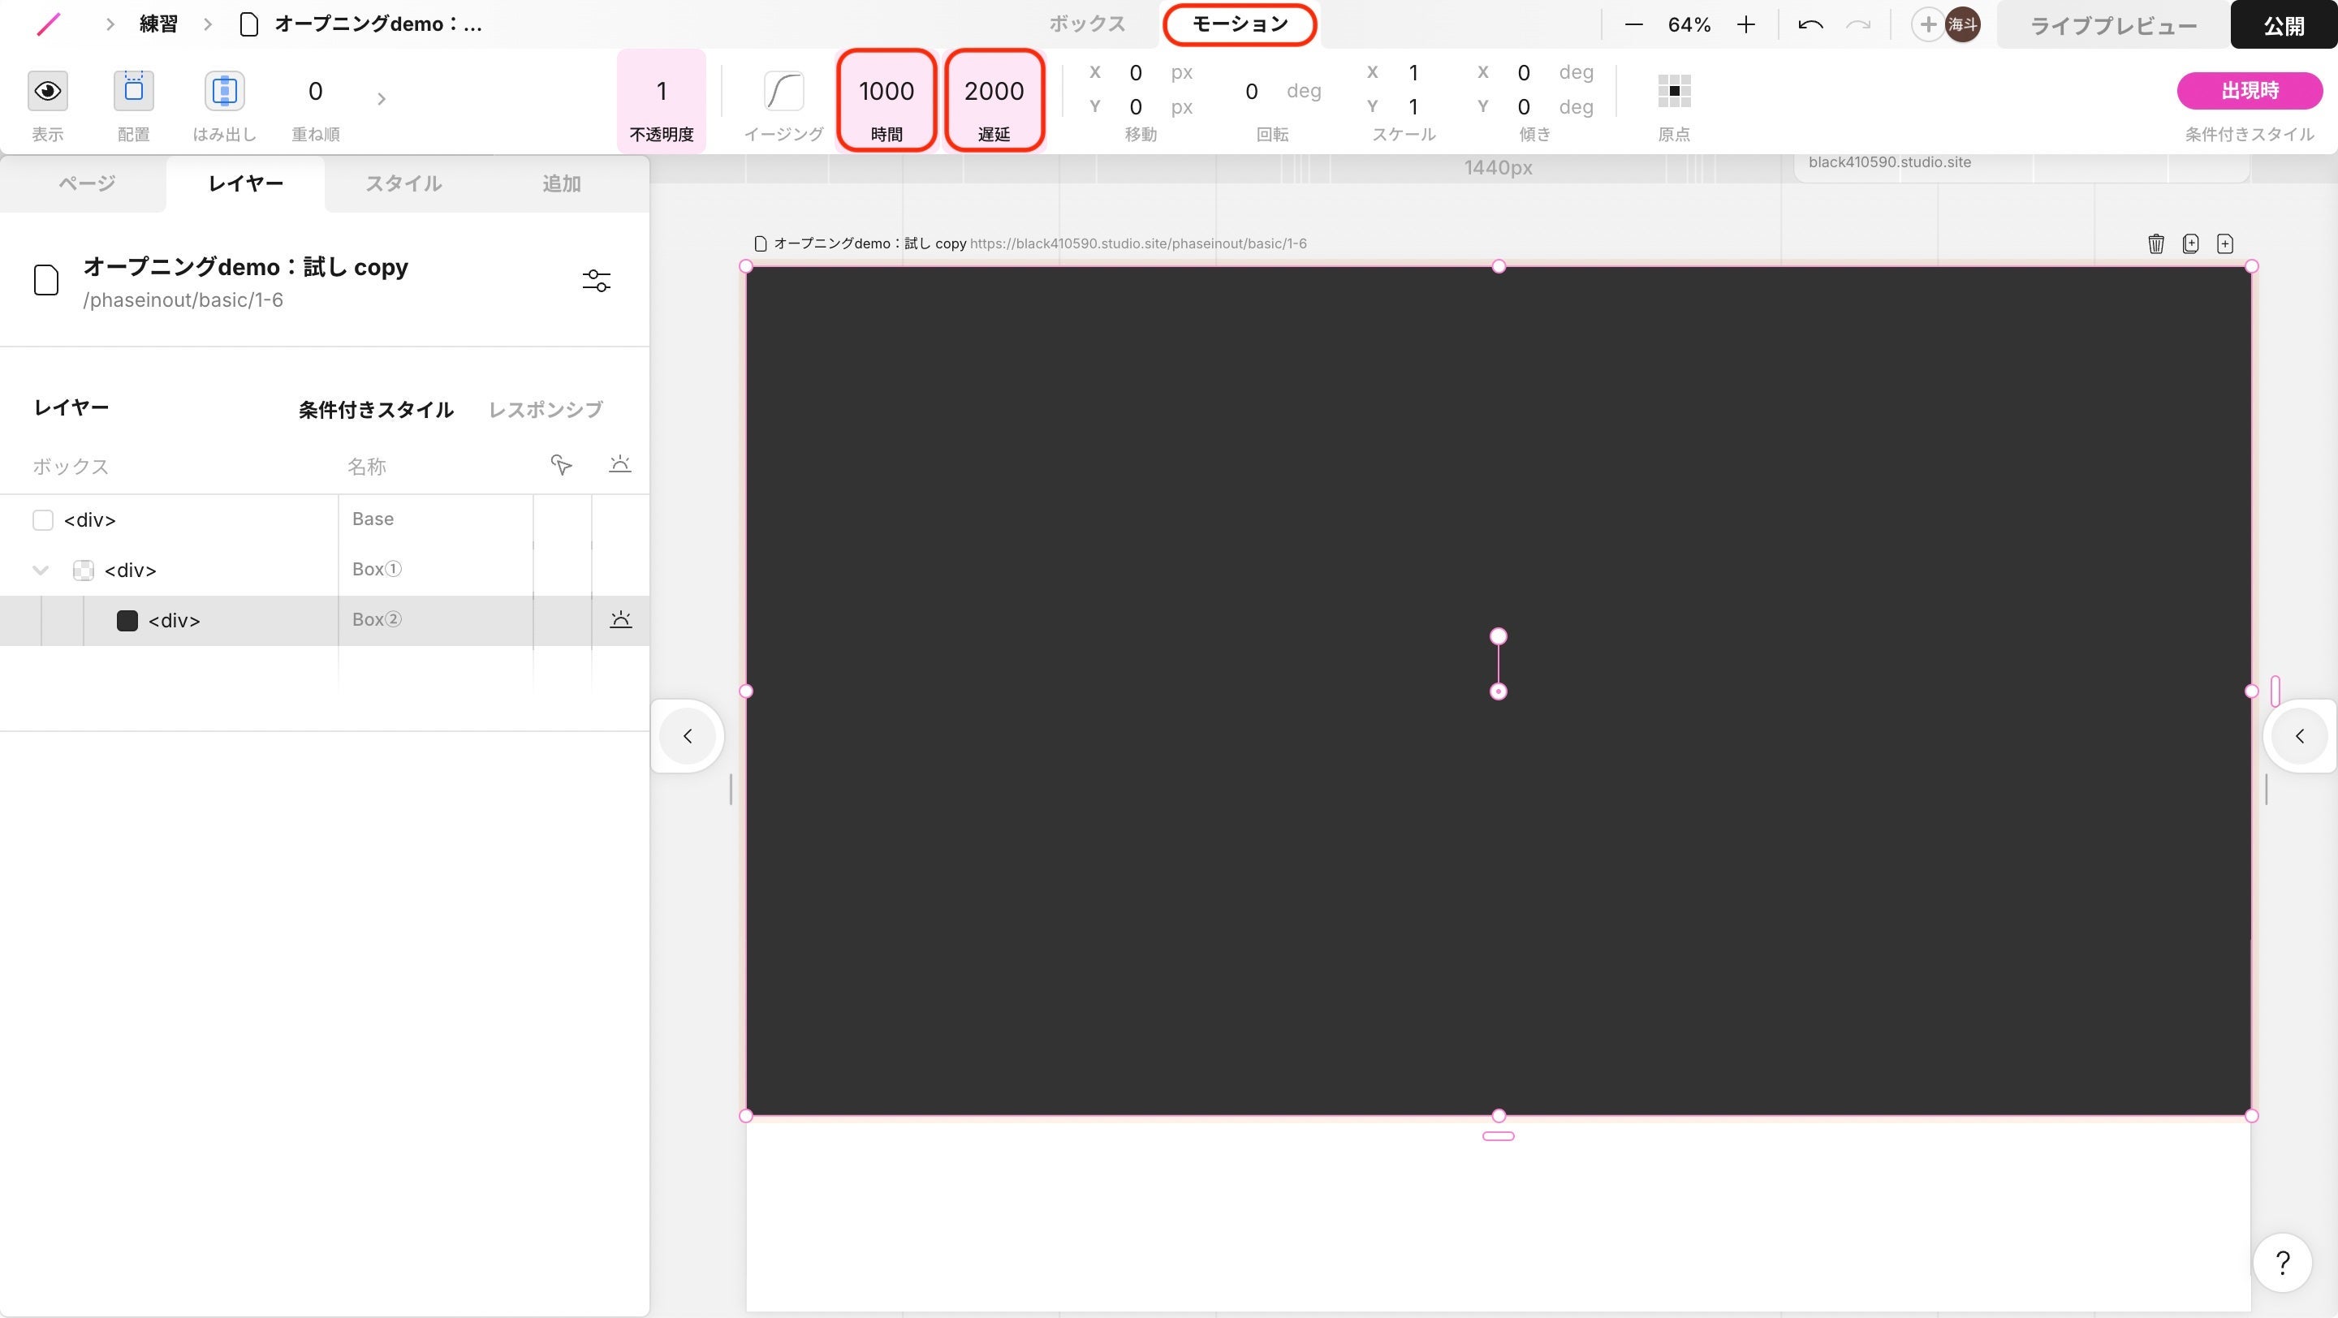Screen dimensions: 2338x1318
Task: Open the スタイル panel tab
Action: [x=404, y=184]
